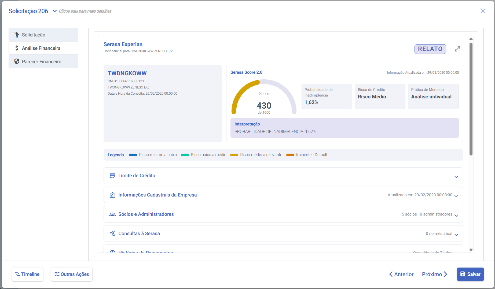This screenshot has height=289, width=495.
Task: Click 'Informação Atualizada em 29/02/2020' text
Action: [x=423, y=72]
